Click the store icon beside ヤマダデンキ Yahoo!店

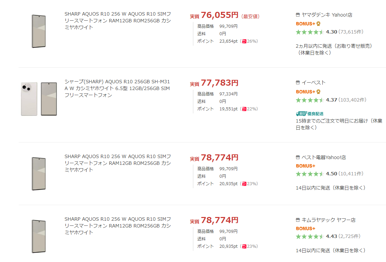click(298, 15)
